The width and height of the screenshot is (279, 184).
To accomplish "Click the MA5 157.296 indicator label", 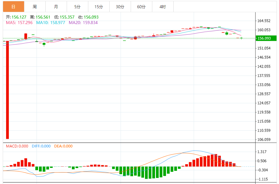I will point(19,23).
